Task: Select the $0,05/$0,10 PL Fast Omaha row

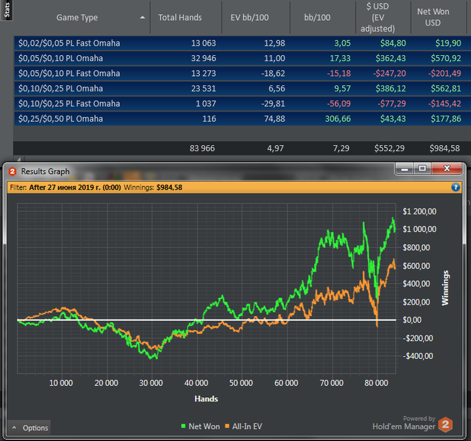Action: point(242,73)
